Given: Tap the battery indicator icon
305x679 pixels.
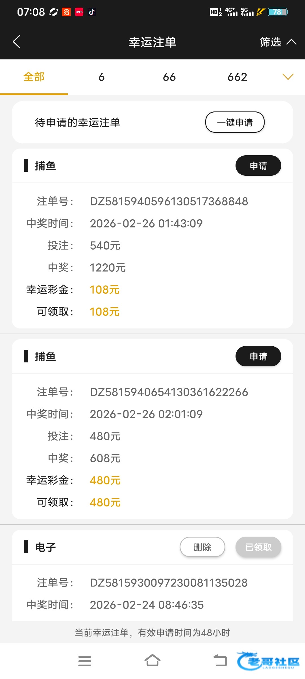Looking at the screenshot, I should pyautogui.click(x=278, y=12).
